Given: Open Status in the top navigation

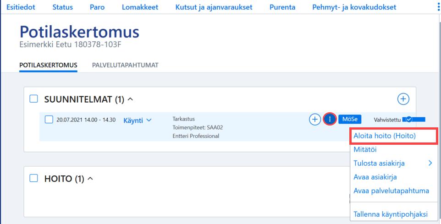Looking at the screenshot, I should point(62,7).
